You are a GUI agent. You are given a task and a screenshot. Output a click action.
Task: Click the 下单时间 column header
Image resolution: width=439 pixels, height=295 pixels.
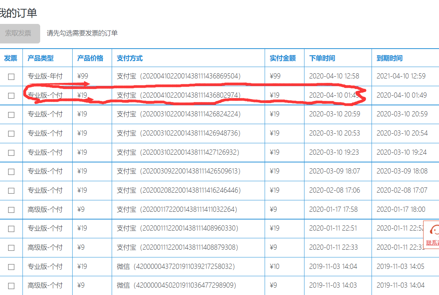point(322,58)
